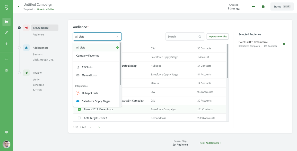The image size is (297, 151).
Task: Click Next: Add Banners link
Action: [x=210, y=143]
